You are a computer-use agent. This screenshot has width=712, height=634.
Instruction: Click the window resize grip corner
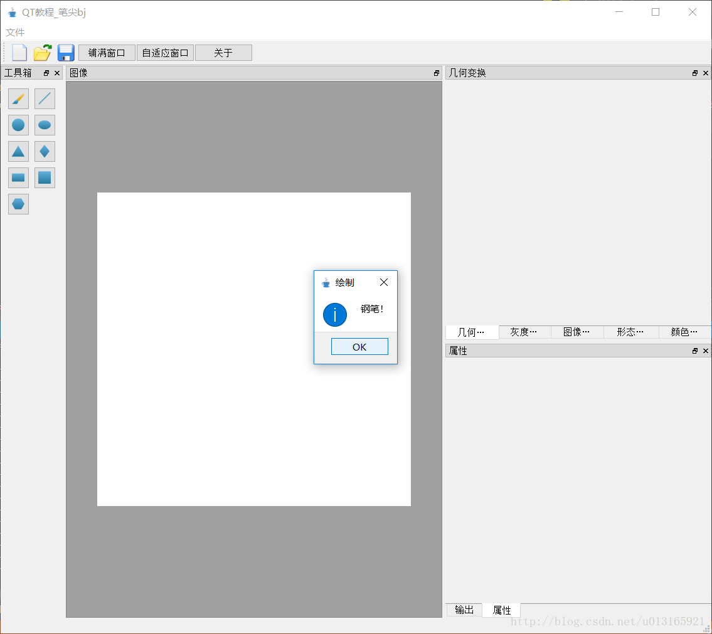(x=706, y=628)
